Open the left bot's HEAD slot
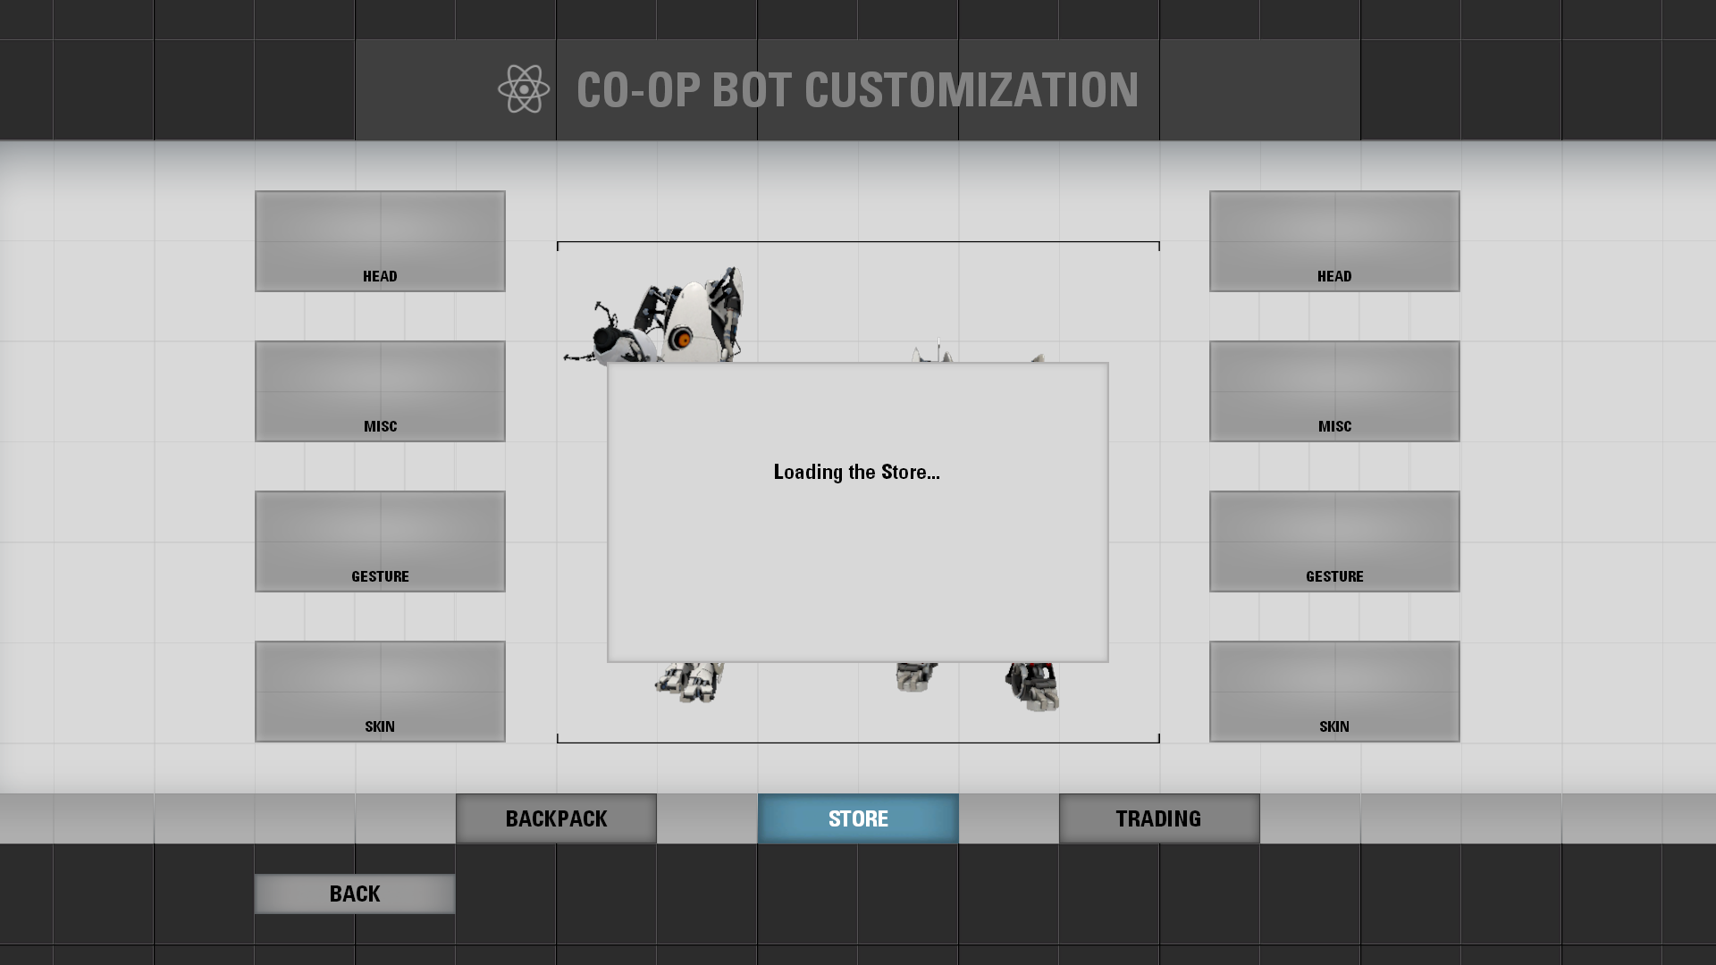1716x965 pixels. (x=380, y=241)
